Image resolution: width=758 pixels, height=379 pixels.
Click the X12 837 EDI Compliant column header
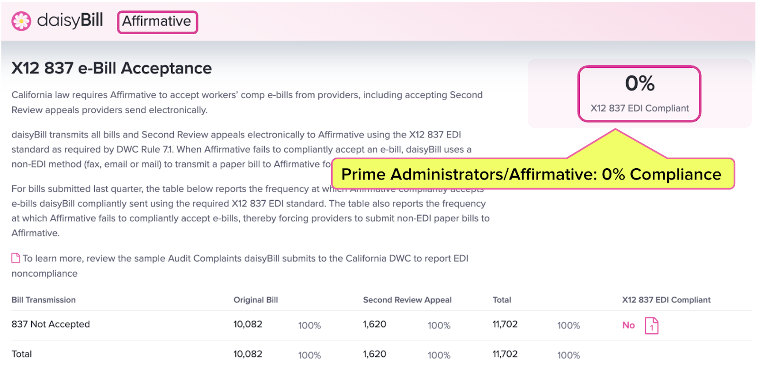click(666, 300)
